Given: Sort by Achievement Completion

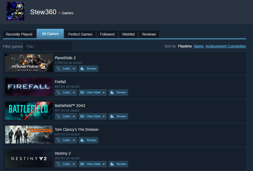Looking at the screenshot, I should point(226,46).
